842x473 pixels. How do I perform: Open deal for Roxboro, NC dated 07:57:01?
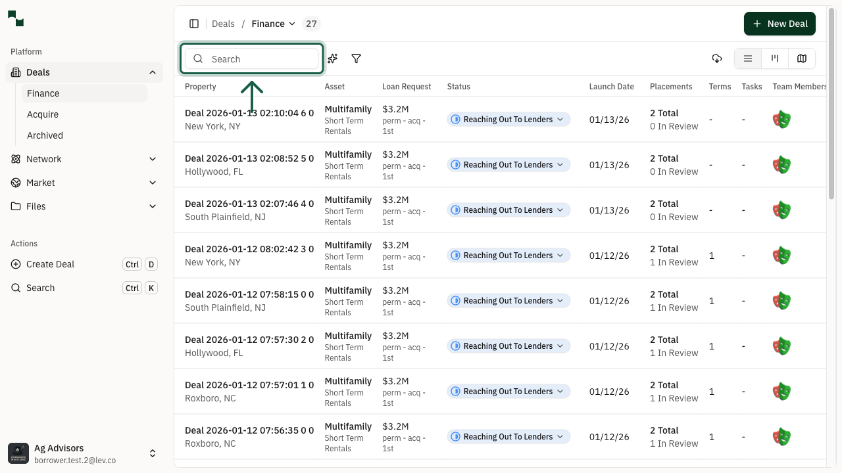[x=249, y=385]
